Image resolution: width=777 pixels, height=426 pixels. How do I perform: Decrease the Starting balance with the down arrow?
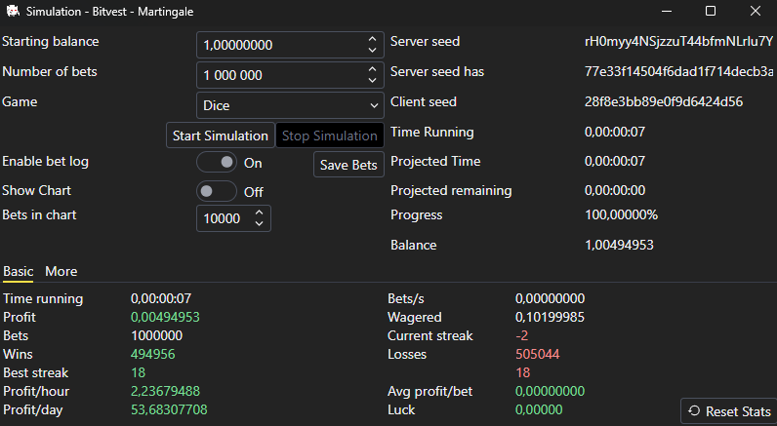pyautogui.click(x=372, y=50)
